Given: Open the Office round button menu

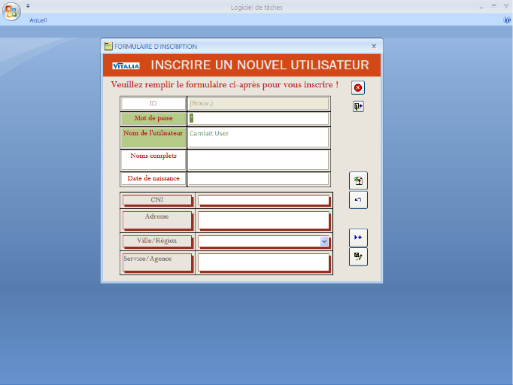Looking at the screenshot, I should coord(11,11).
